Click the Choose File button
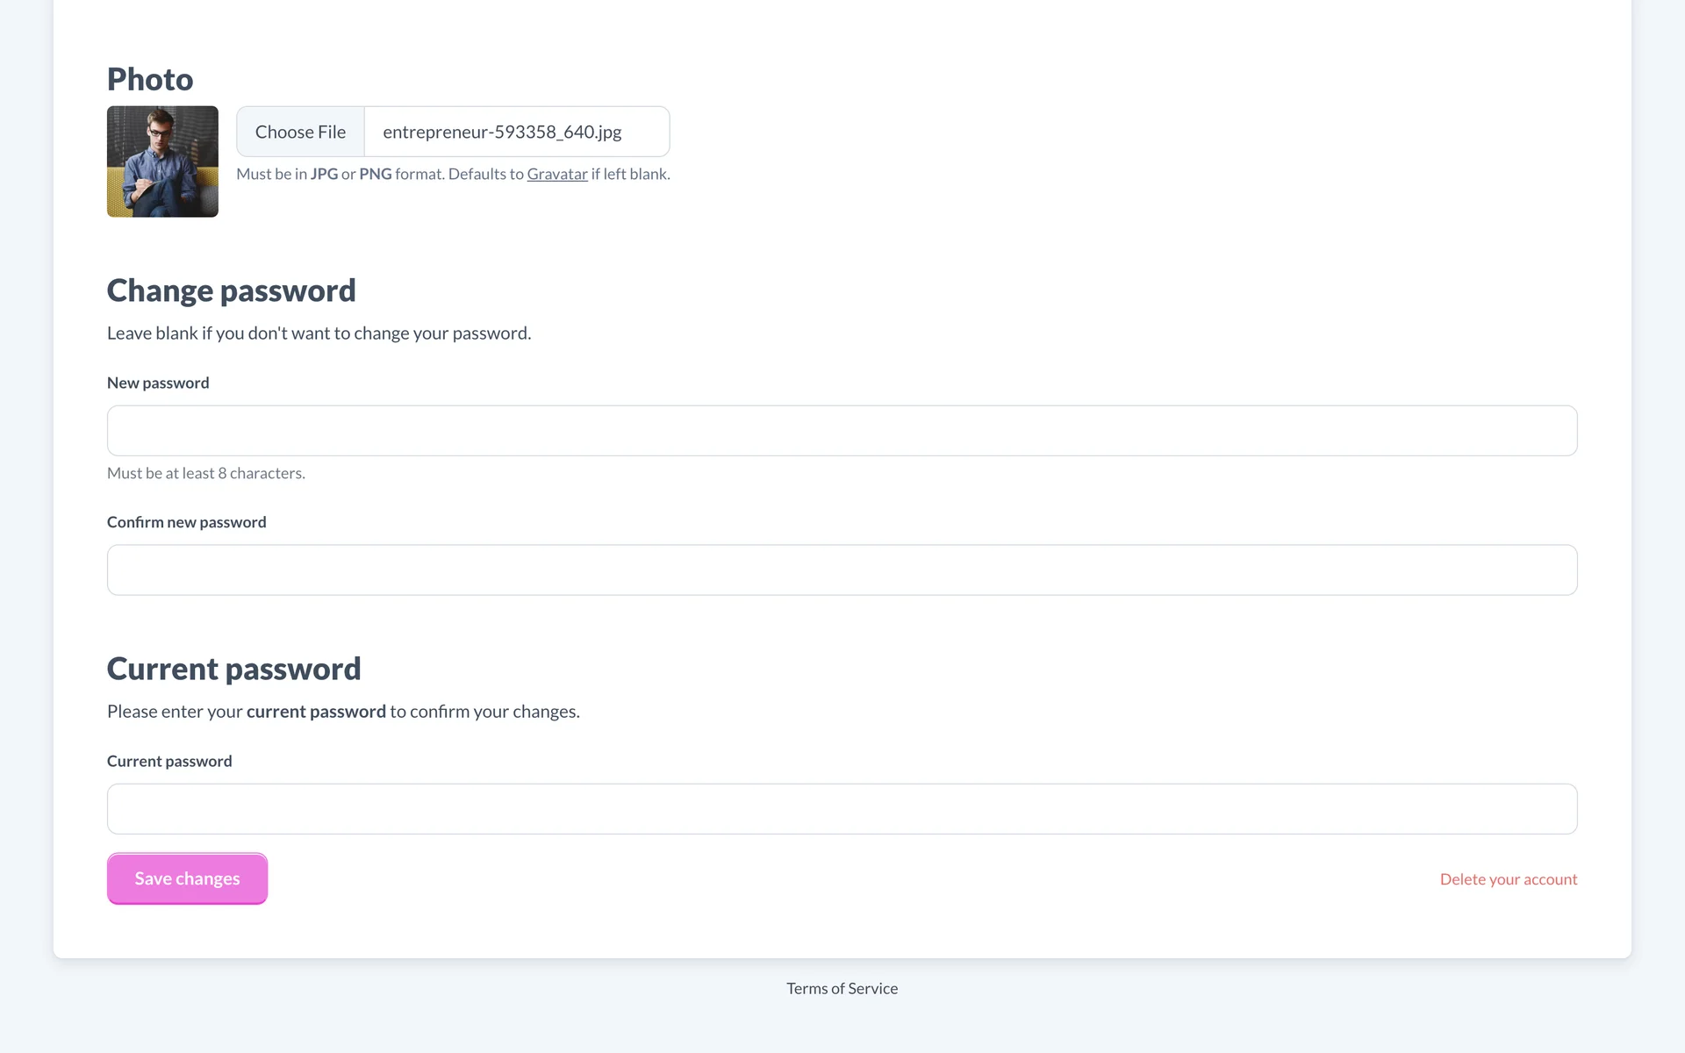This screenshot has width=1685, height=1053. pyautogui.click(x=300, y=132)
